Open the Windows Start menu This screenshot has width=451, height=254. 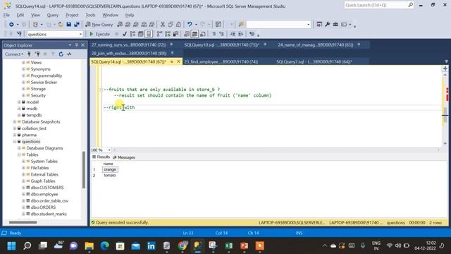tap(11, 246)
